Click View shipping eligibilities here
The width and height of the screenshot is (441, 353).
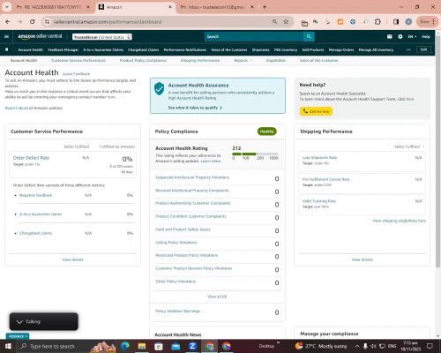coord(400,221)
